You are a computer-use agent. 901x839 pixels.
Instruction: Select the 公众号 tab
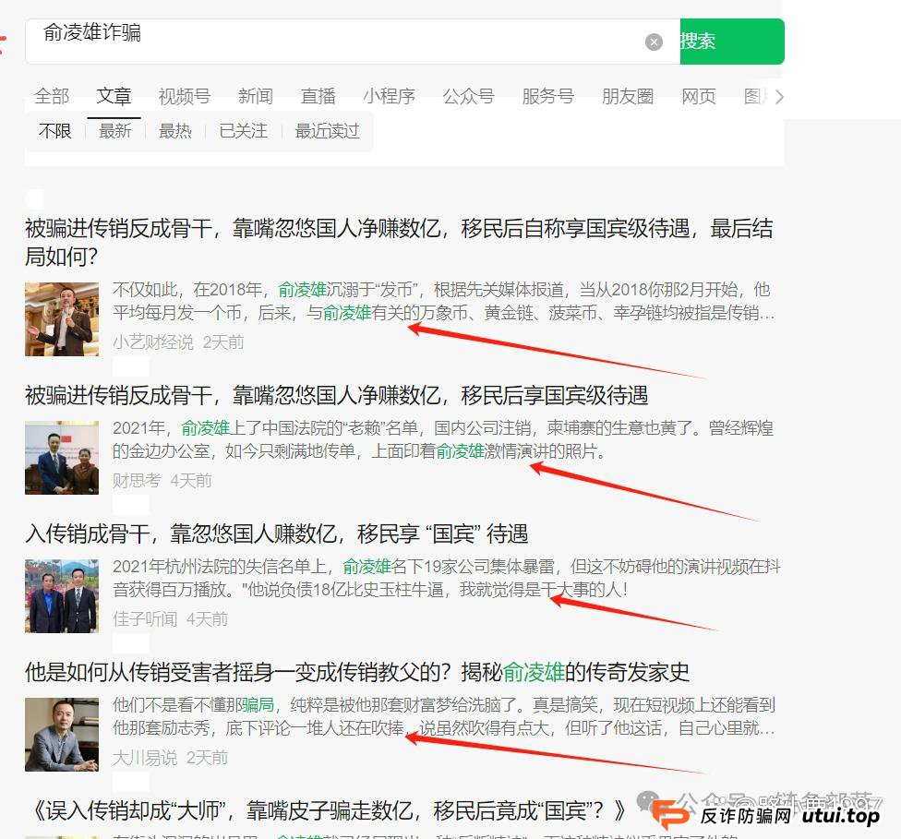pyautogui.click(x=468, y=96)
